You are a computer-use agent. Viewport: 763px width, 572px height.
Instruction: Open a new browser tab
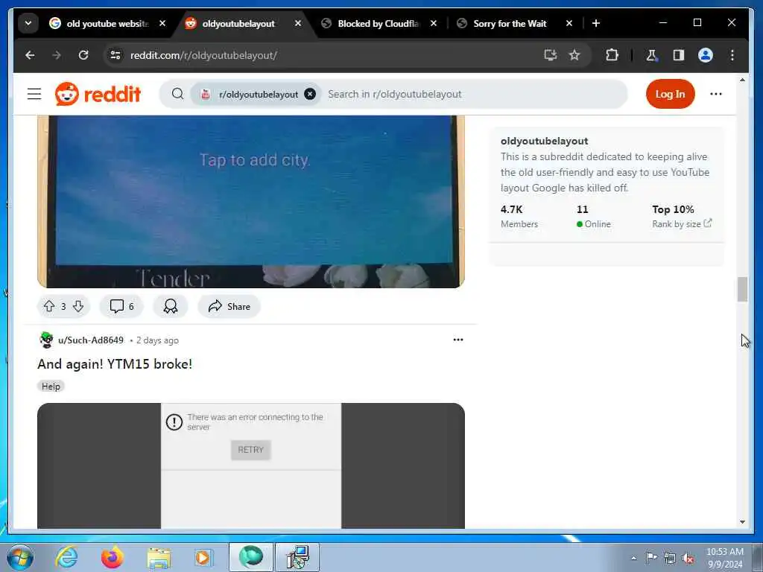click(x=596, y=23)
